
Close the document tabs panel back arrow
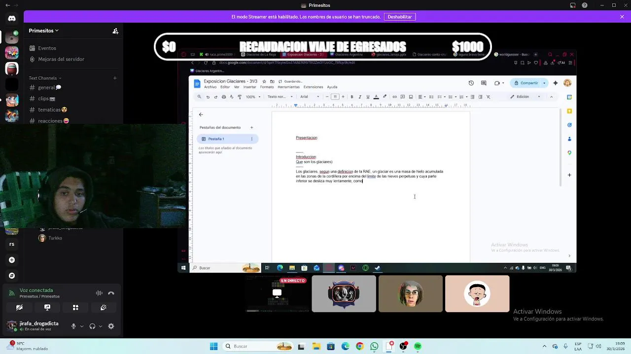click(201, 115)
